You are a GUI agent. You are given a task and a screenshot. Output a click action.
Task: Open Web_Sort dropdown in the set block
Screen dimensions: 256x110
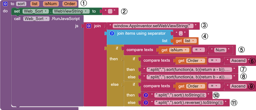[36, 11]
